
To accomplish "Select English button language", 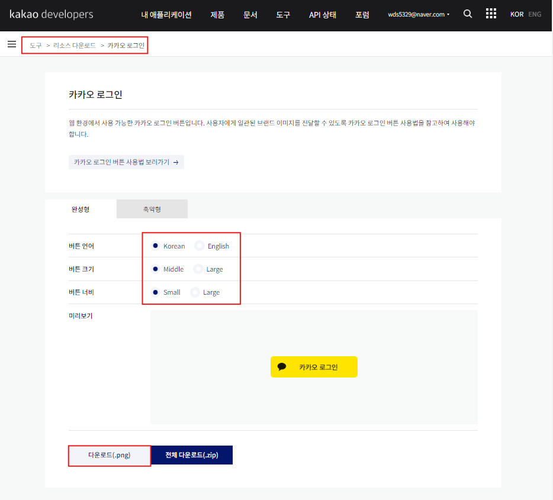I will (x=200, y=246).
